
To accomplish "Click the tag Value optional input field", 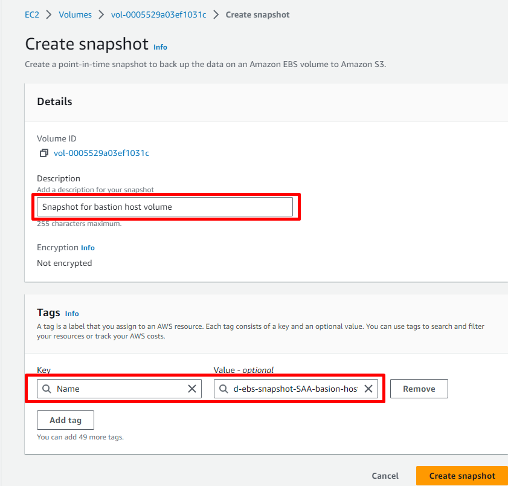I will tap(295, 389).
